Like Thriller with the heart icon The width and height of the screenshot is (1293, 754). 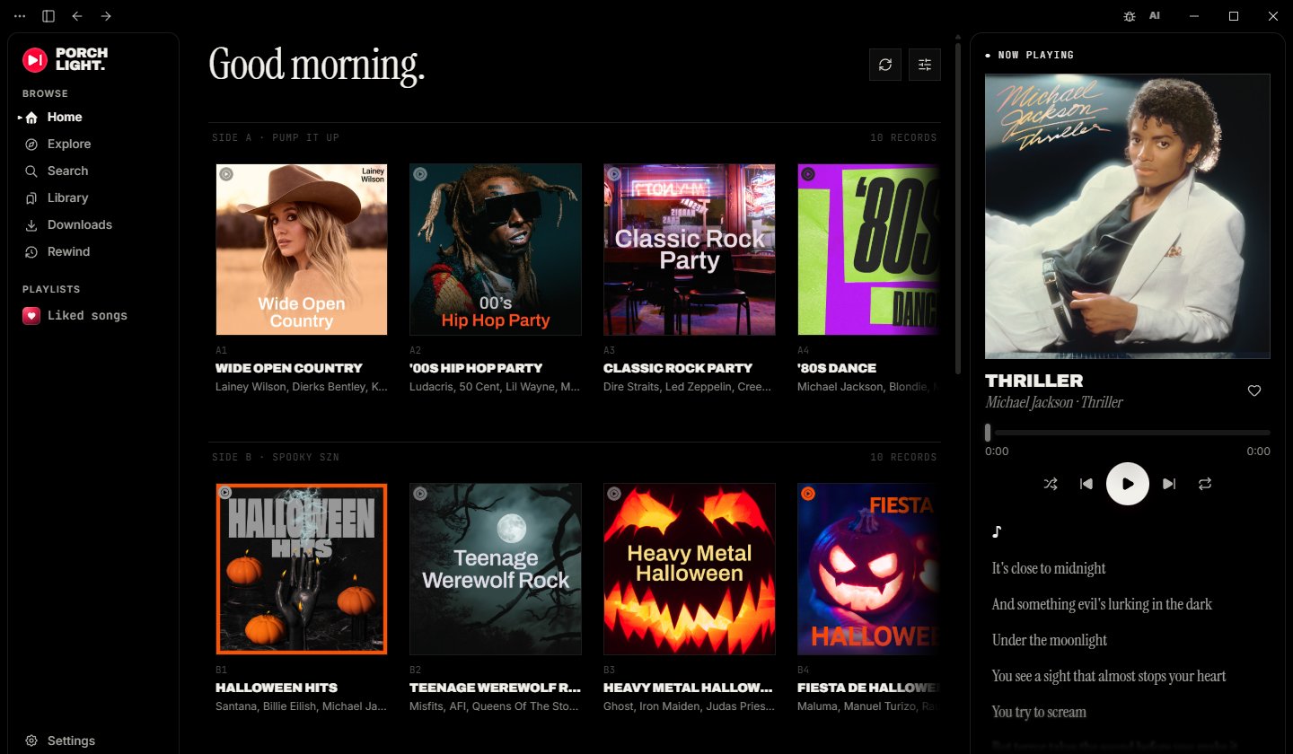click(x=1254, y=390)
